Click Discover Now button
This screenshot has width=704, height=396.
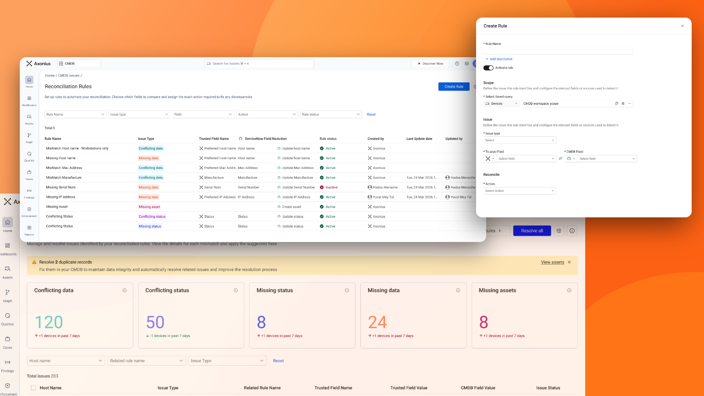tap(430, 63)
